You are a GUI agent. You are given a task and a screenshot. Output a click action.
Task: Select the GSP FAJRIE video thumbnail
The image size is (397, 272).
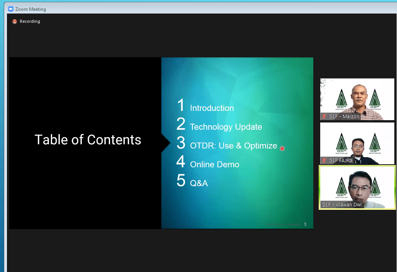(x=357, y=143)
